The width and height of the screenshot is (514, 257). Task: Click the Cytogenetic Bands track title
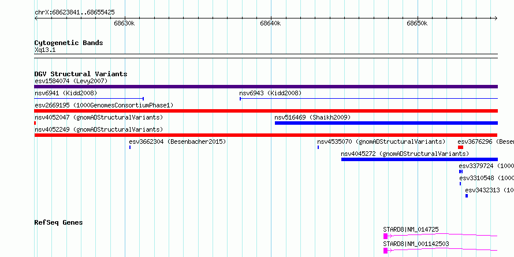point(69,43)
